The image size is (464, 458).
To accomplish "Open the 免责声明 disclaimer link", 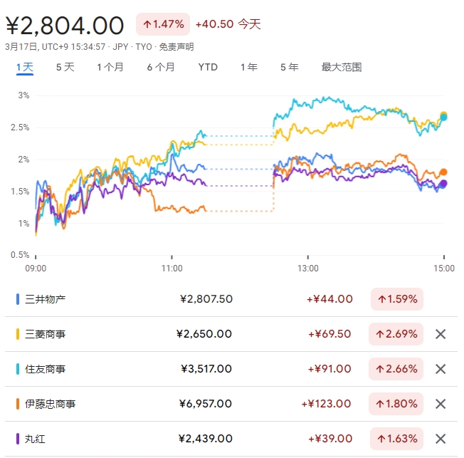I will [x=176, y=47].
